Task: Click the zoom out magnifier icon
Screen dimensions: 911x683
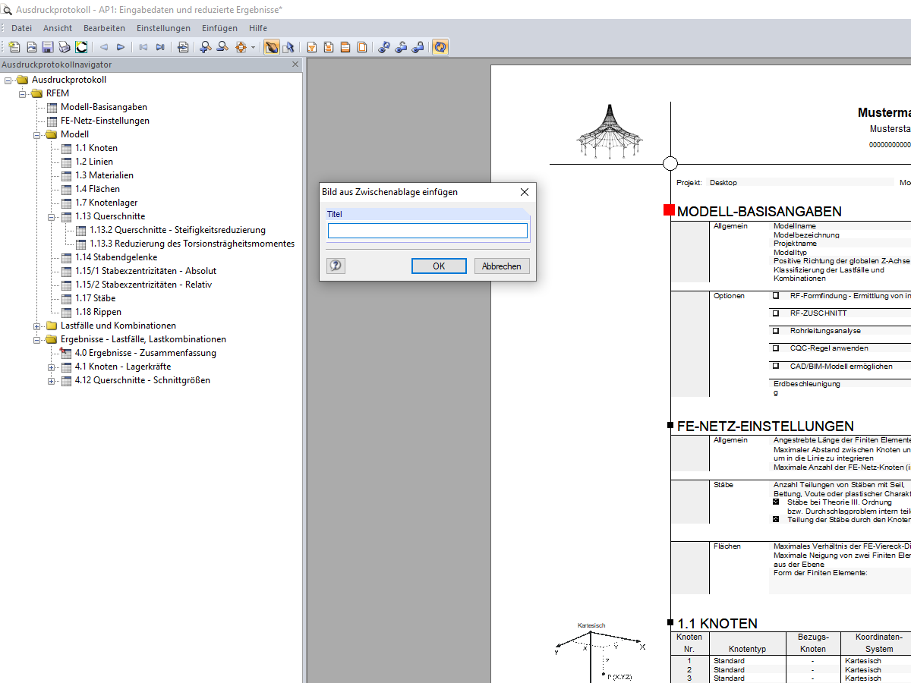Action: [222, 47]
